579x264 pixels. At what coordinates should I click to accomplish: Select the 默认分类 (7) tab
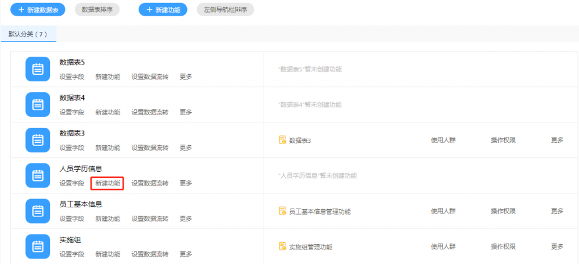(x=28, y=34)
